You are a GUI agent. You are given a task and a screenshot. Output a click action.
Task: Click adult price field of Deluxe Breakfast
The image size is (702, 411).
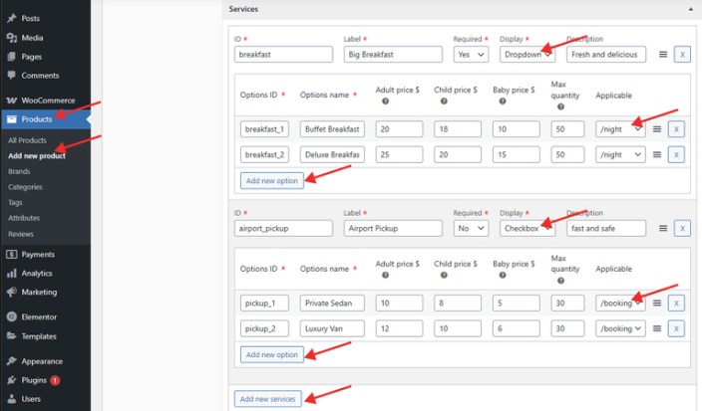pos(399,154)
